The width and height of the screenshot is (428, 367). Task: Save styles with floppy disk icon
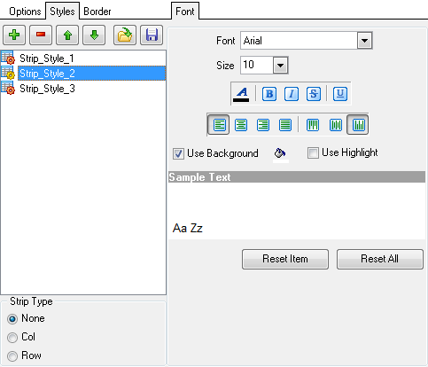pyautogui.click(x=152, y=35)
